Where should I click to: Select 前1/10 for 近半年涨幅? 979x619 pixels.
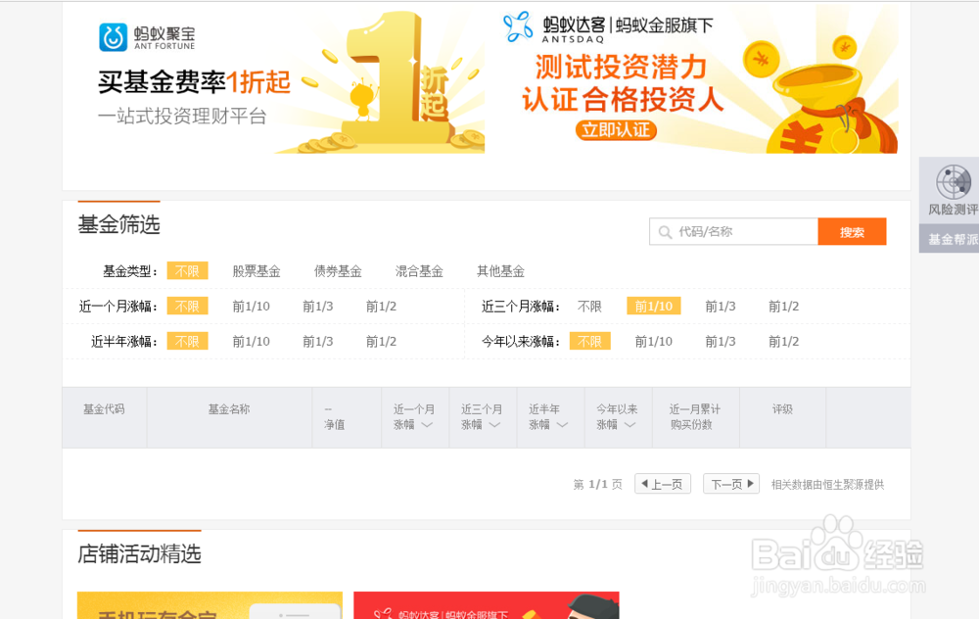(251, 342)
